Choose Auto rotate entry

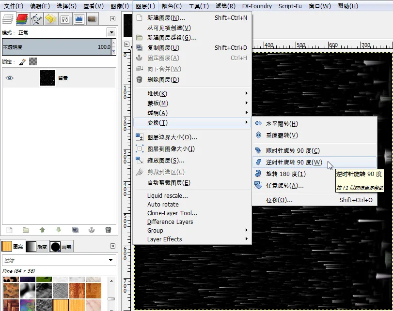pos(192,205)
